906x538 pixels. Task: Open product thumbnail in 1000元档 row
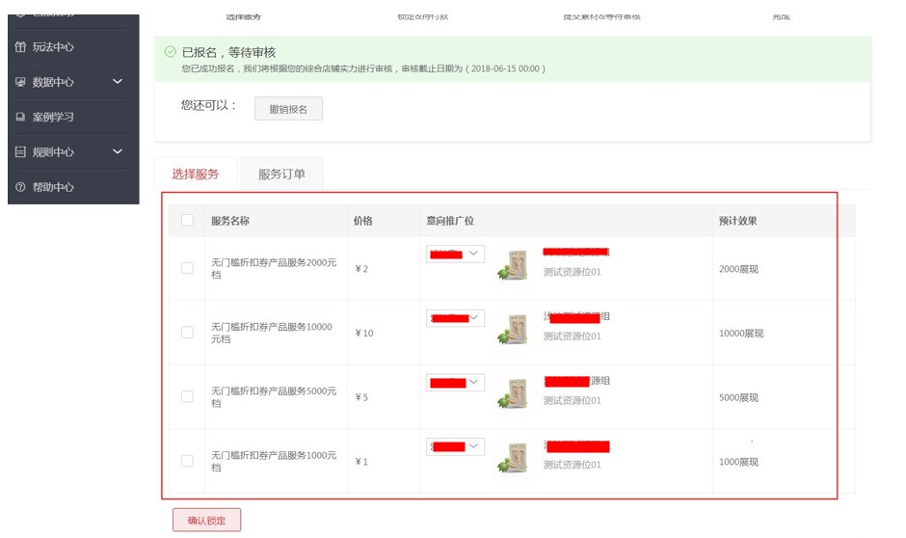coord(513,458)
